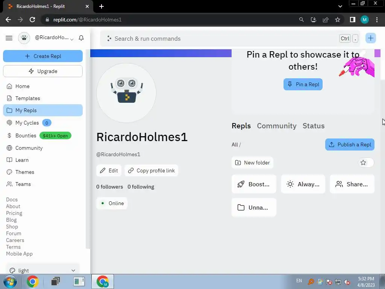This screenshot has width=385, height=289.
Task: Click the Pricing footer link
Action: 14,213
